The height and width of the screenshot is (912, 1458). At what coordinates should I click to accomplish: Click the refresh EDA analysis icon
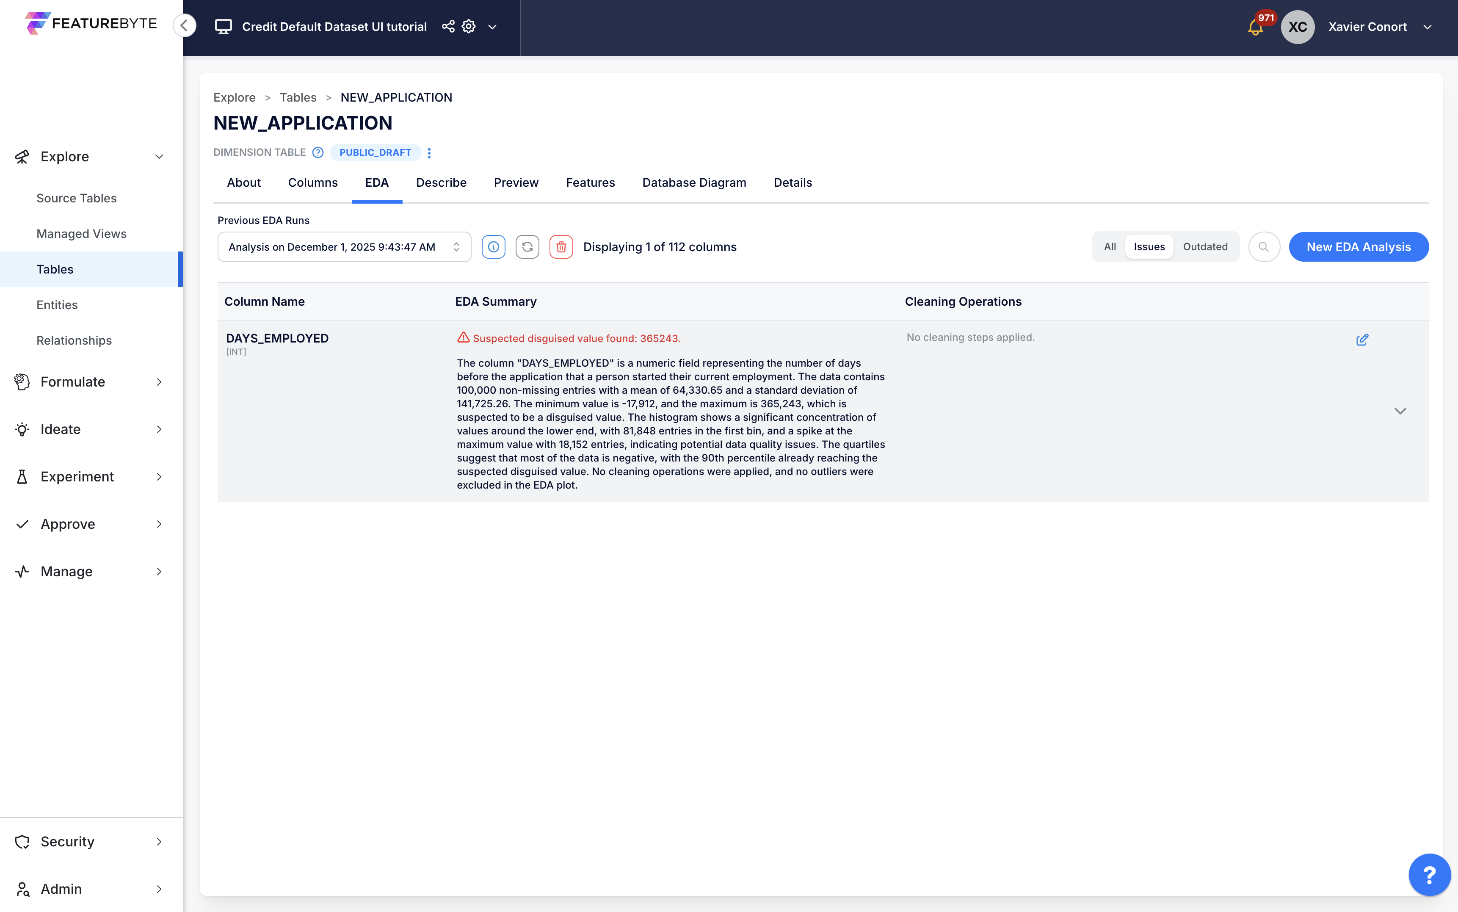(527, 247)
